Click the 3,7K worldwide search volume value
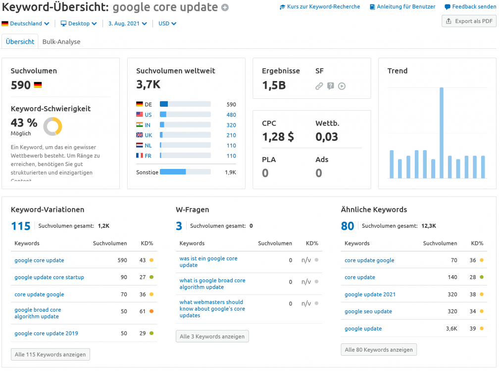This screenshot has height=371, width=500. (x=149, y=84)
